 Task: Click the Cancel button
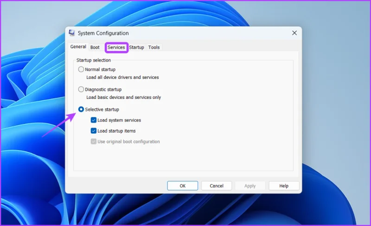tap(217, 186)
